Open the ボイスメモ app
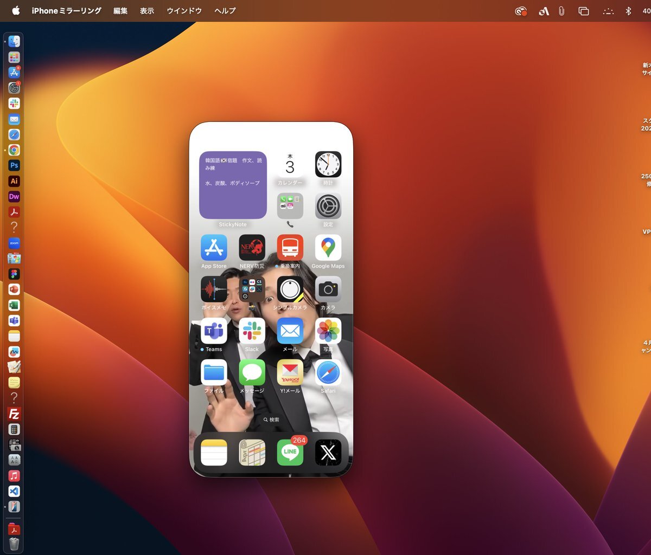The height and width of the screenshot is (555, 651). pos(214,289)
